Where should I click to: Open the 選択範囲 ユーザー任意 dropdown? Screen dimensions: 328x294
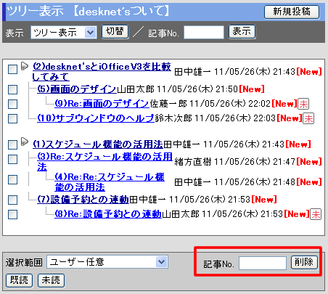pyautogui.click(x=107, y=262)
